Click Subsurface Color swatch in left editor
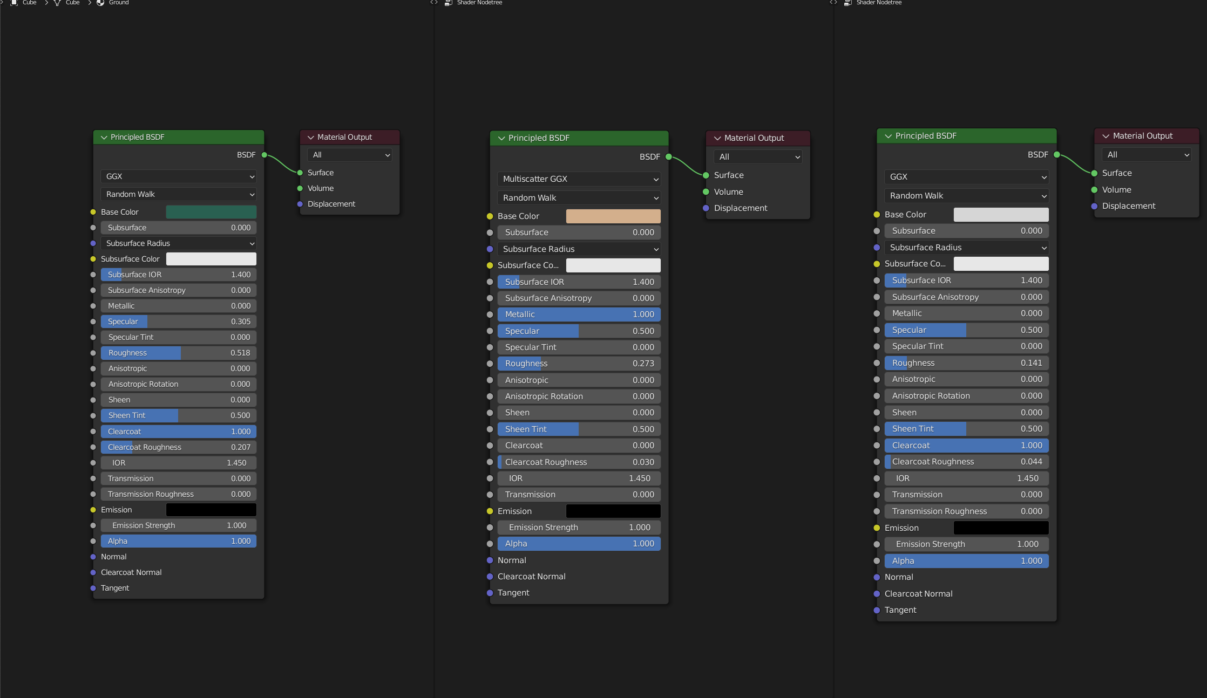This screenshot has height=698, width=1207. (x=211, y=259)
